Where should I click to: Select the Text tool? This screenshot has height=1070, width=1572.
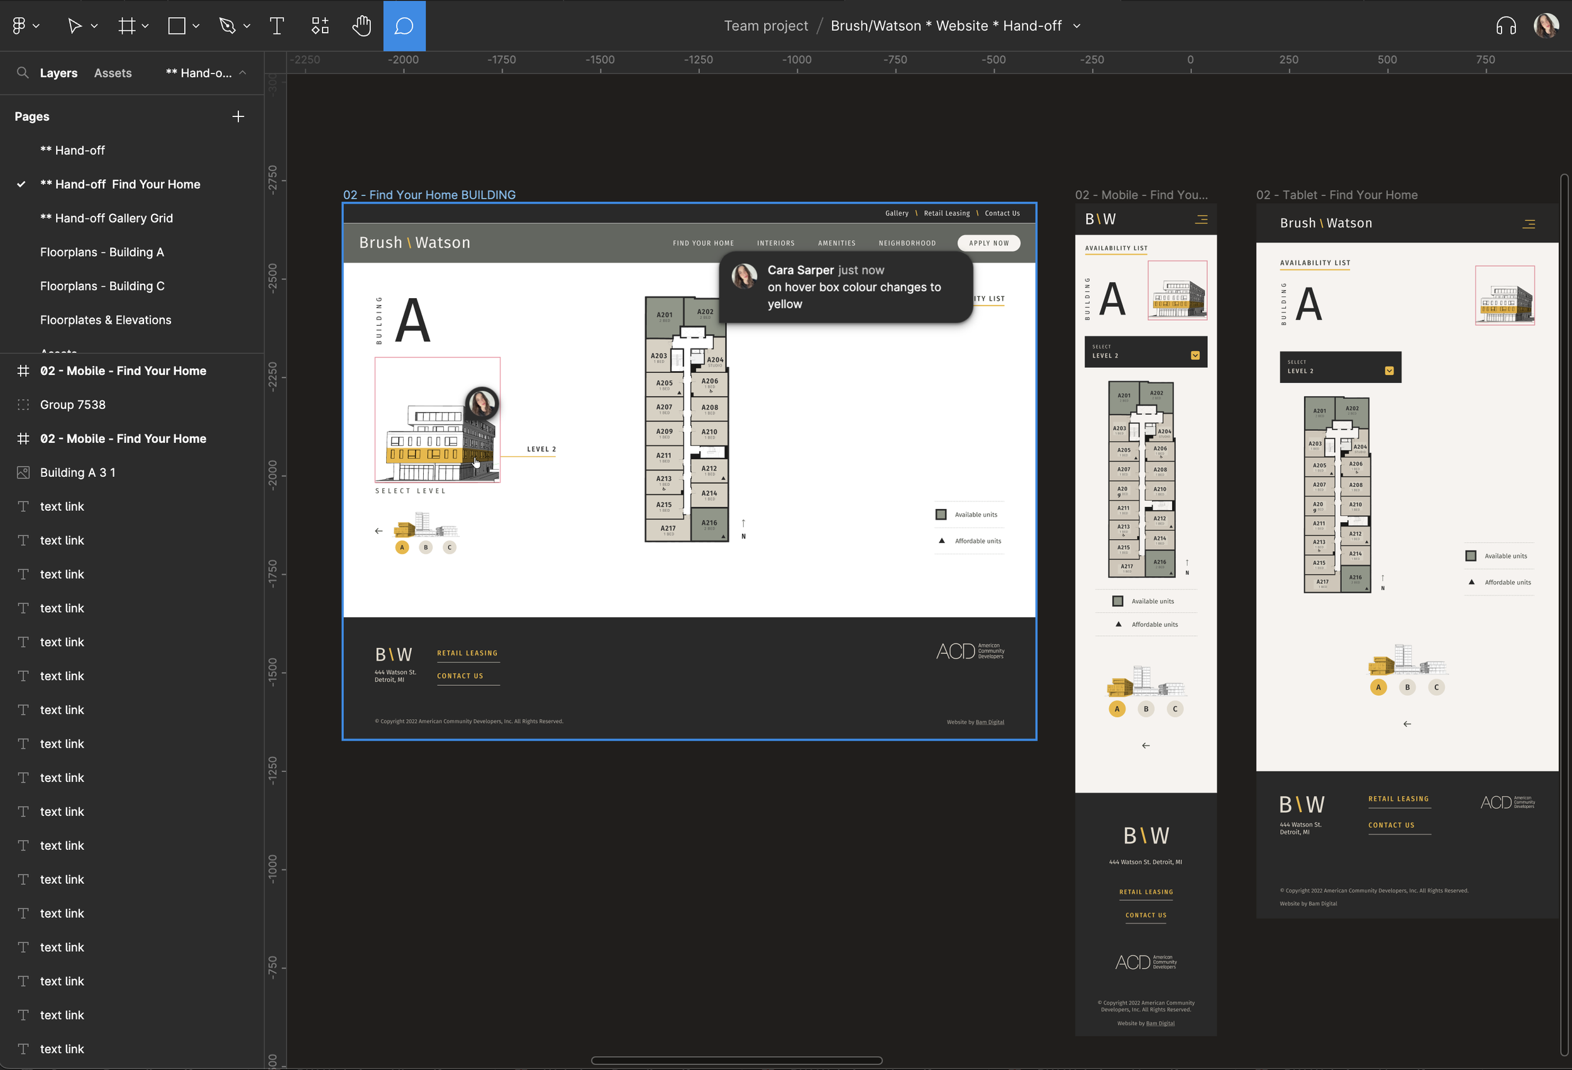click(x=277, y=26)
